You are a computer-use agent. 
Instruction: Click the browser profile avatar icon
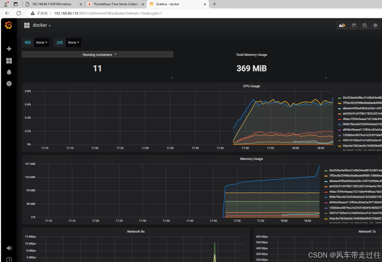(6, 4)
